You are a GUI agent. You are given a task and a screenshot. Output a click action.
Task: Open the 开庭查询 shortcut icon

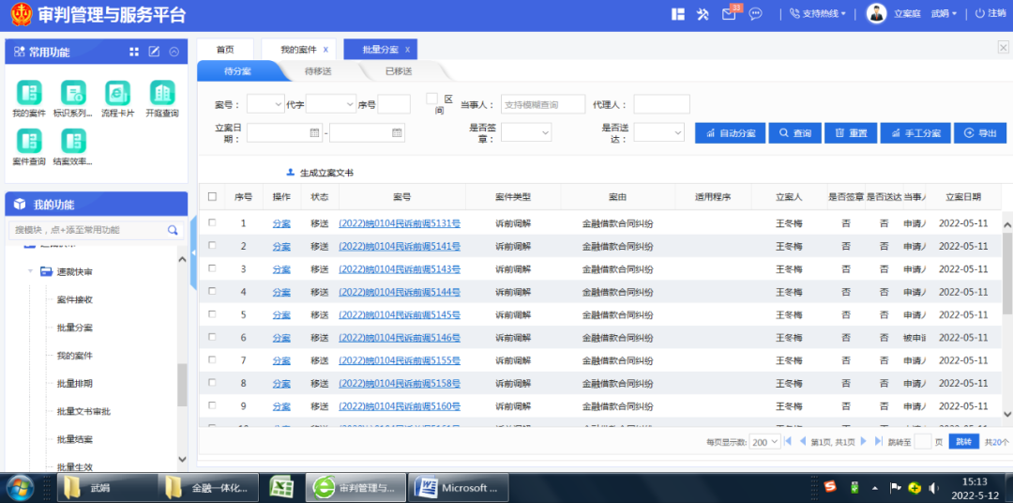coord(162,93)
